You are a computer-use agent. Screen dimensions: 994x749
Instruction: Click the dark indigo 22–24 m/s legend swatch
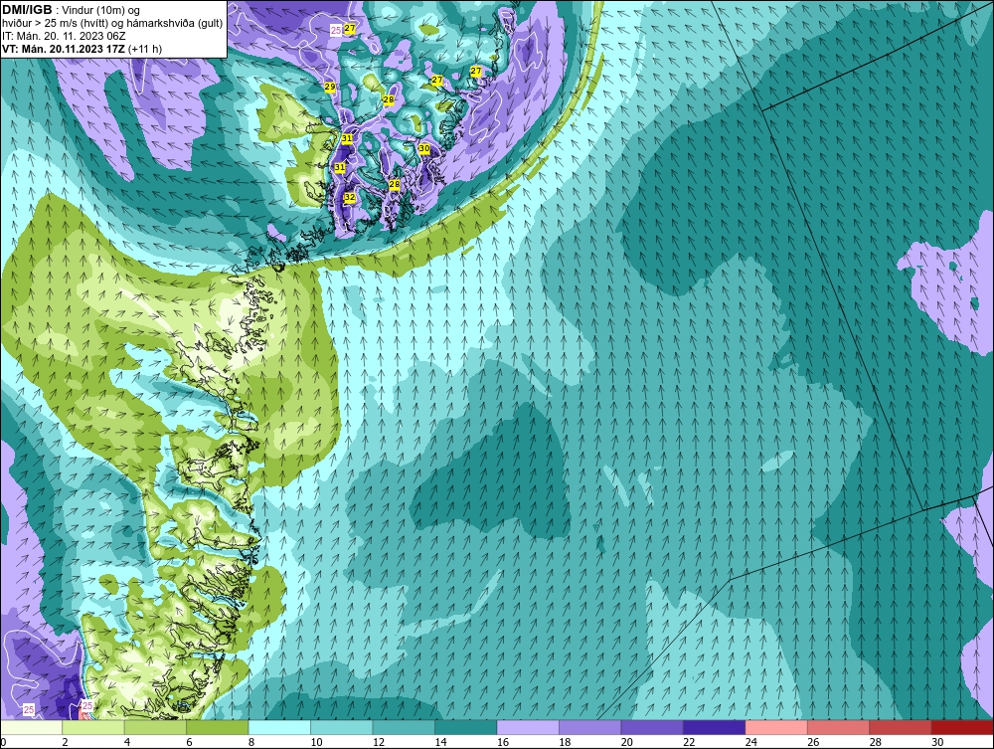coord(715,727)
